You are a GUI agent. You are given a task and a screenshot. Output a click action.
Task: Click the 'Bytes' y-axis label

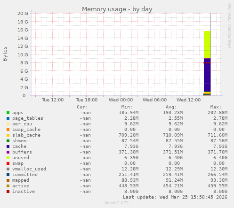5,54
